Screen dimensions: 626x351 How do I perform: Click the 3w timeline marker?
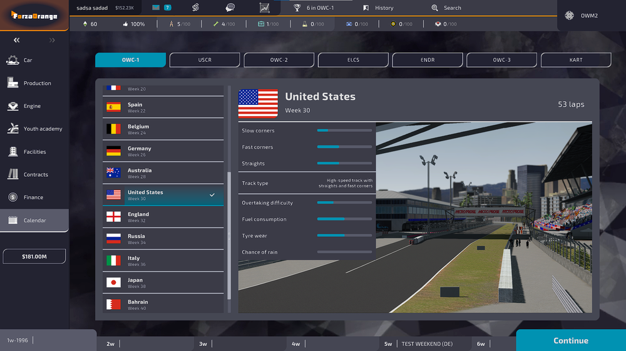tap(203, 344)
